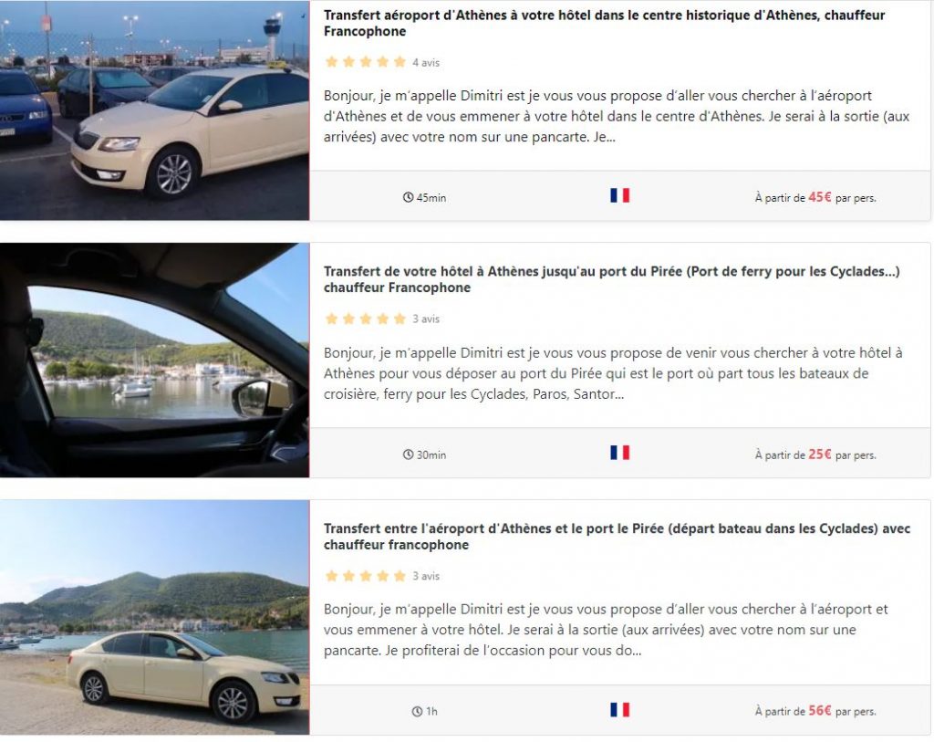Click the beige taxi photo on the first listing

[155, 108]
